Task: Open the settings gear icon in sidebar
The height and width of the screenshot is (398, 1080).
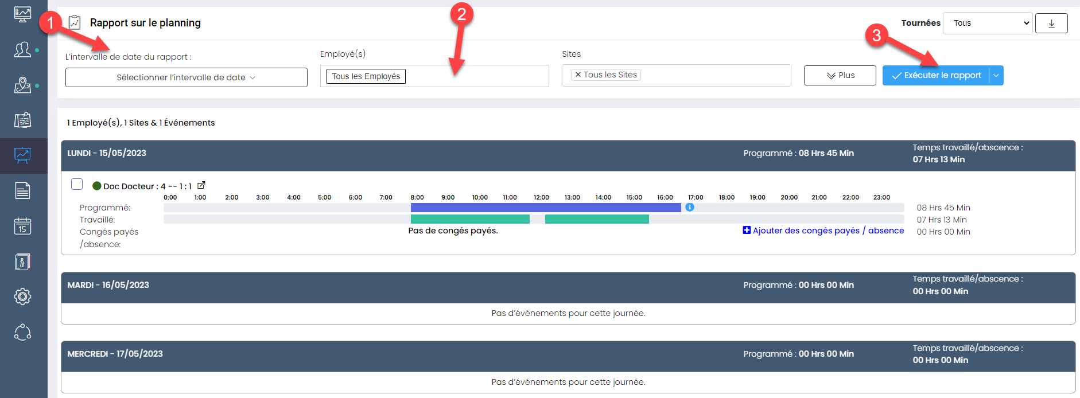Action: pyautogui.click(x=22, y=296)
